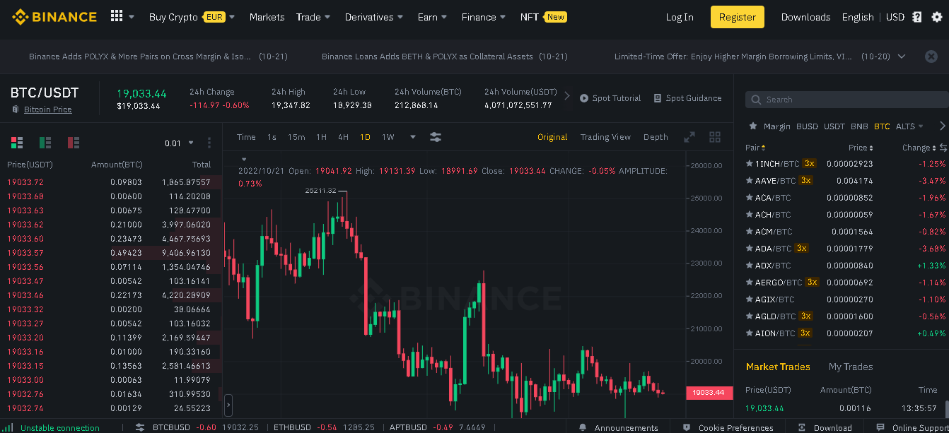Click the Register button
Image resolution: width=949 pixels, height=433 pixels.
point(738,17)
